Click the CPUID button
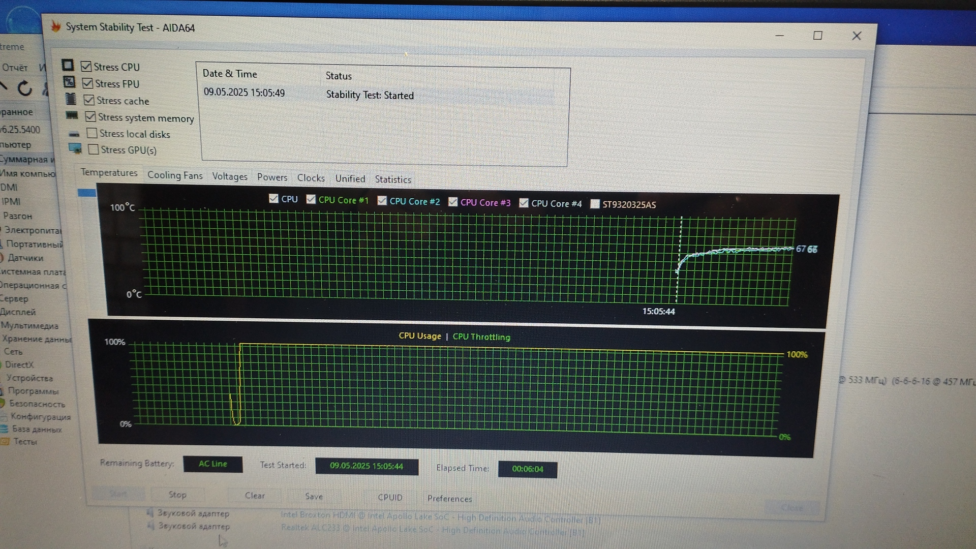The height and width of the screenshot is (549, 976). point(390,498)
